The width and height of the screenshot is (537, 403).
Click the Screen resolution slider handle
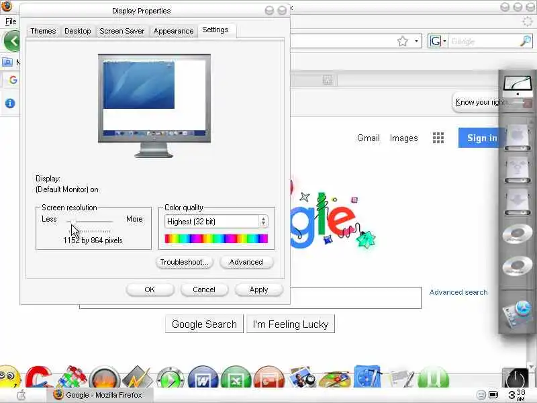pos(73,222)
